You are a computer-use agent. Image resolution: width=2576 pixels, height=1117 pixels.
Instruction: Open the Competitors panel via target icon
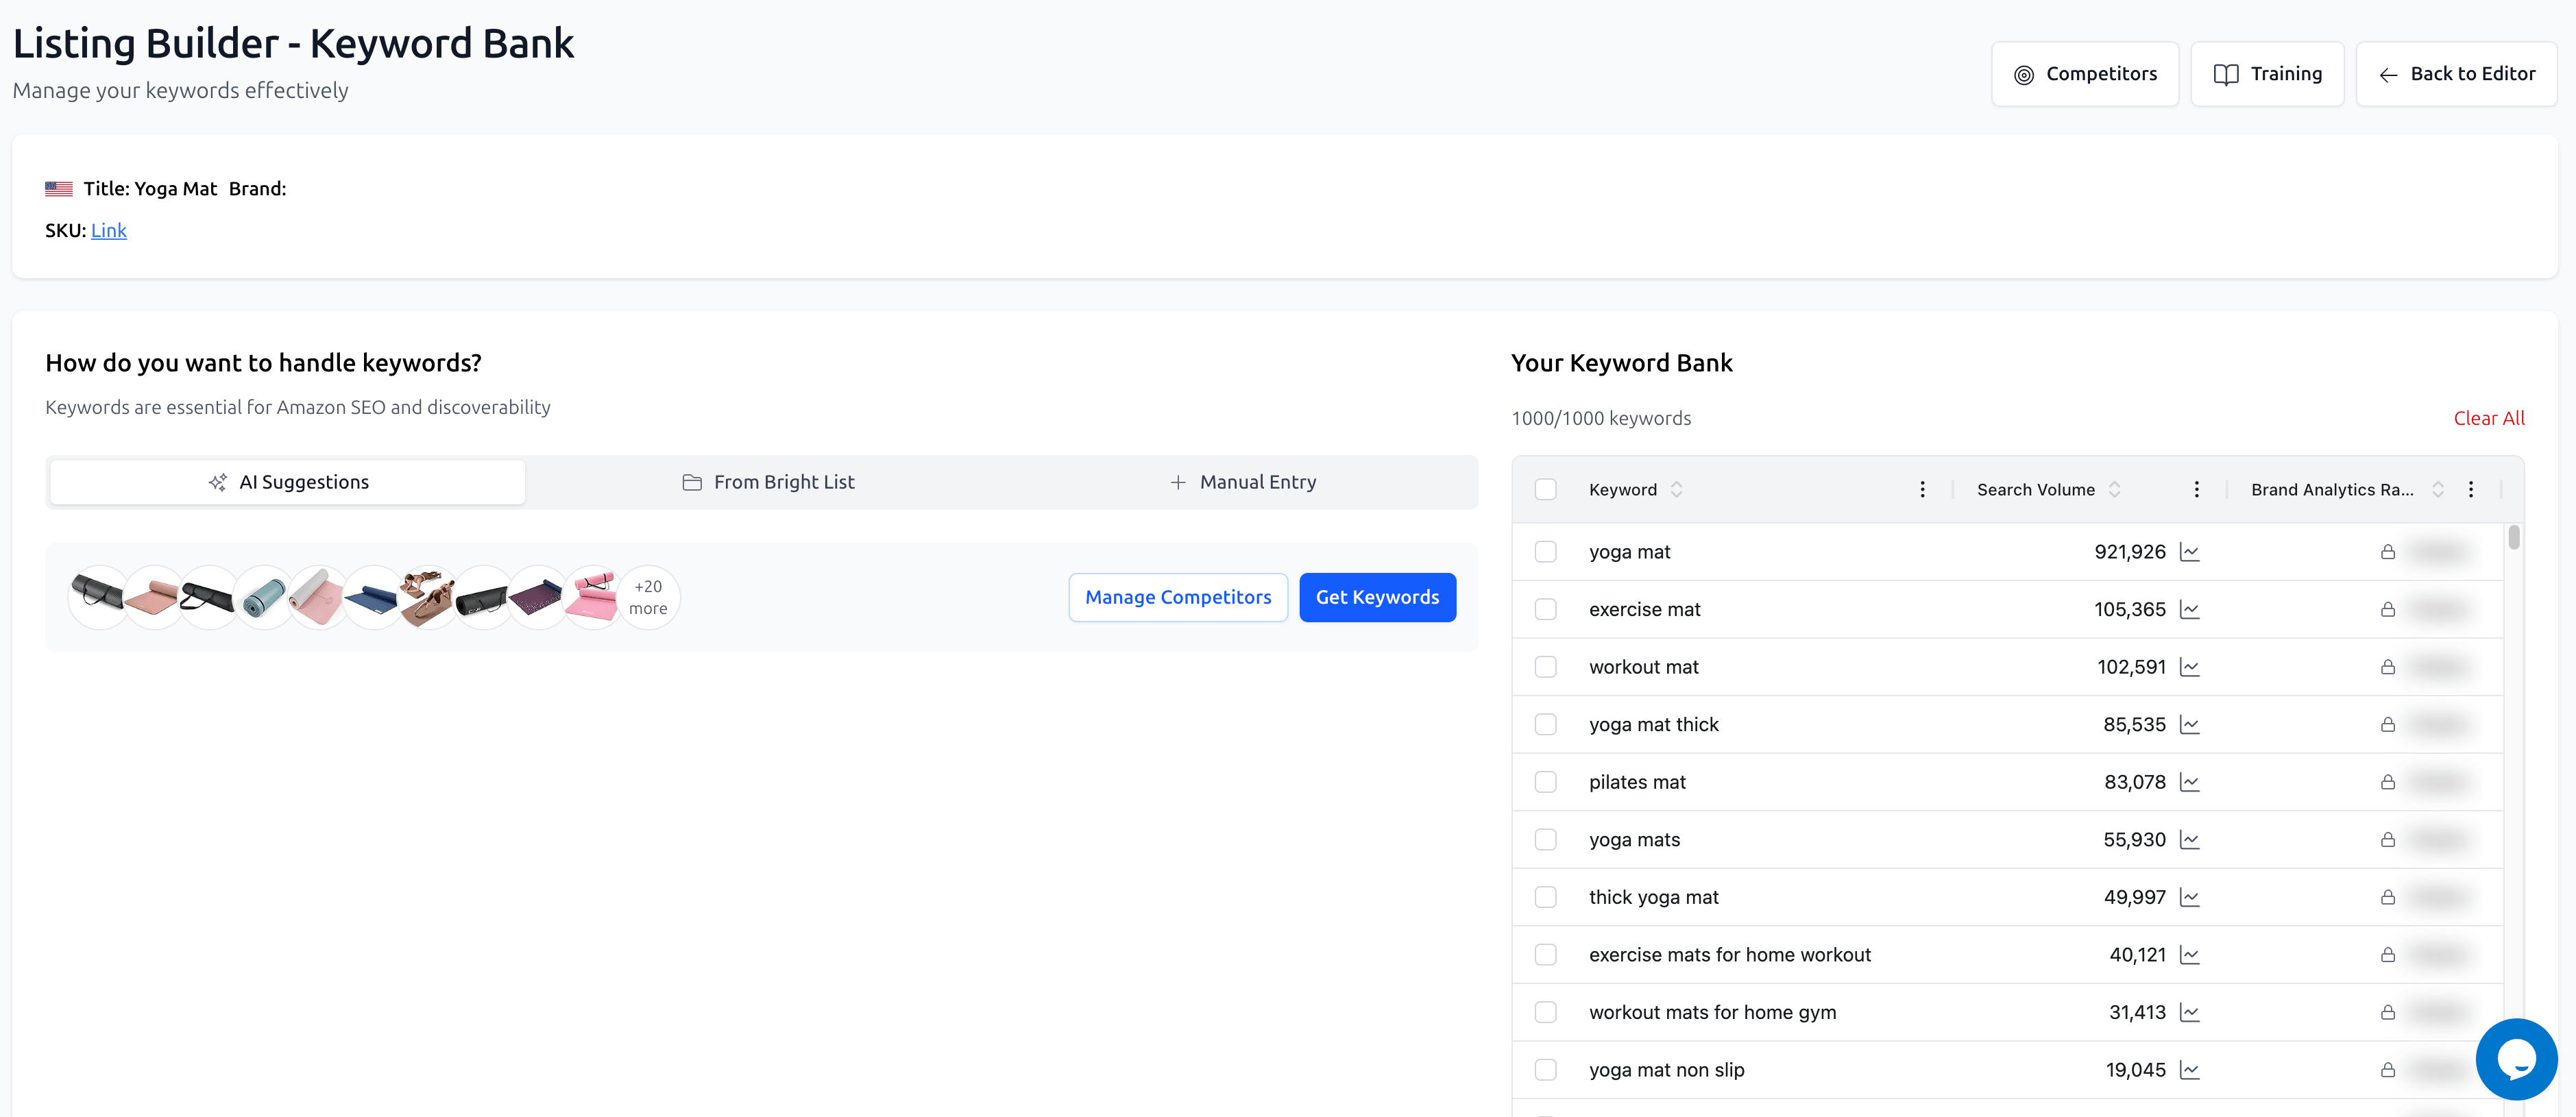click(2025, 73)
